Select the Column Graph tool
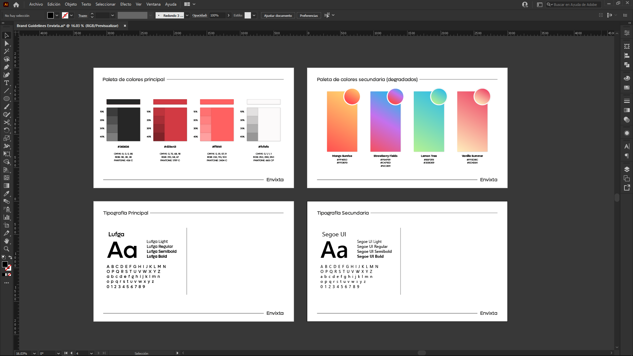The width and height of the screenshot is (633, 356). (x=7, y=217)
